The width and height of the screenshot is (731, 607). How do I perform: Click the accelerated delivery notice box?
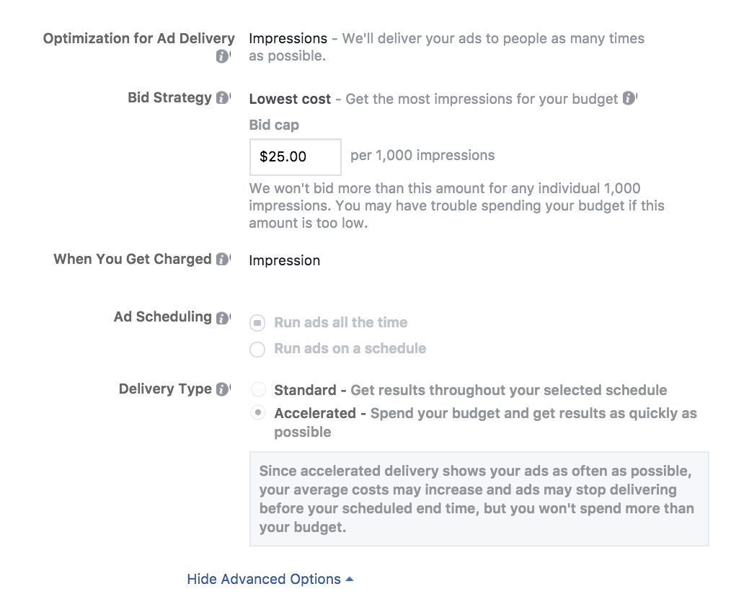tap(479, 499)
